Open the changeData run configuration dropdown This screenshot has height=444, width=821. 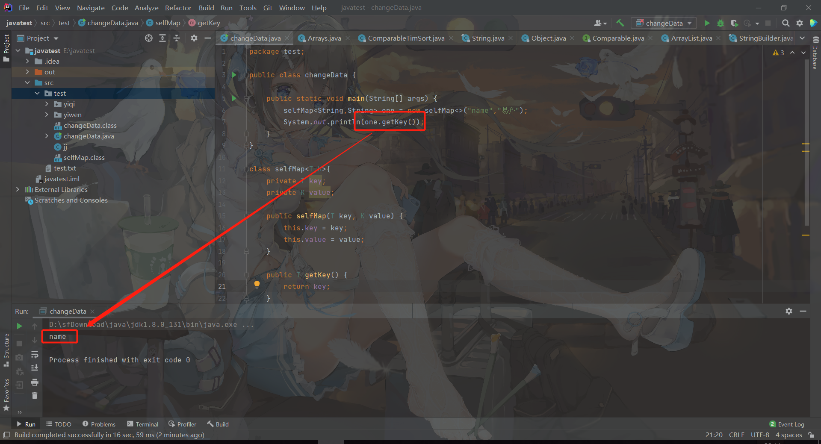pos(664,23)
